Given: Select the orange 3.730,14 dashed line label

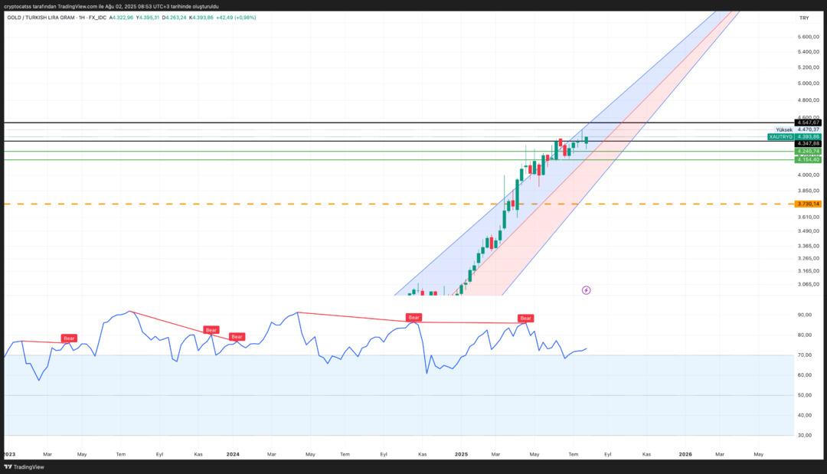Looking at the screenshot, I should click(808, 204).
